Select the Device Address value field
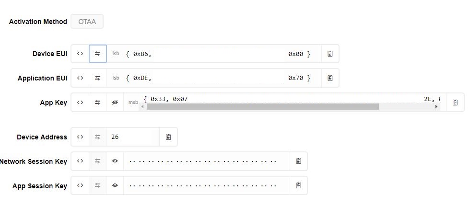Image resolution: width=470 pixels, height=206 pixels. point(133,137)
